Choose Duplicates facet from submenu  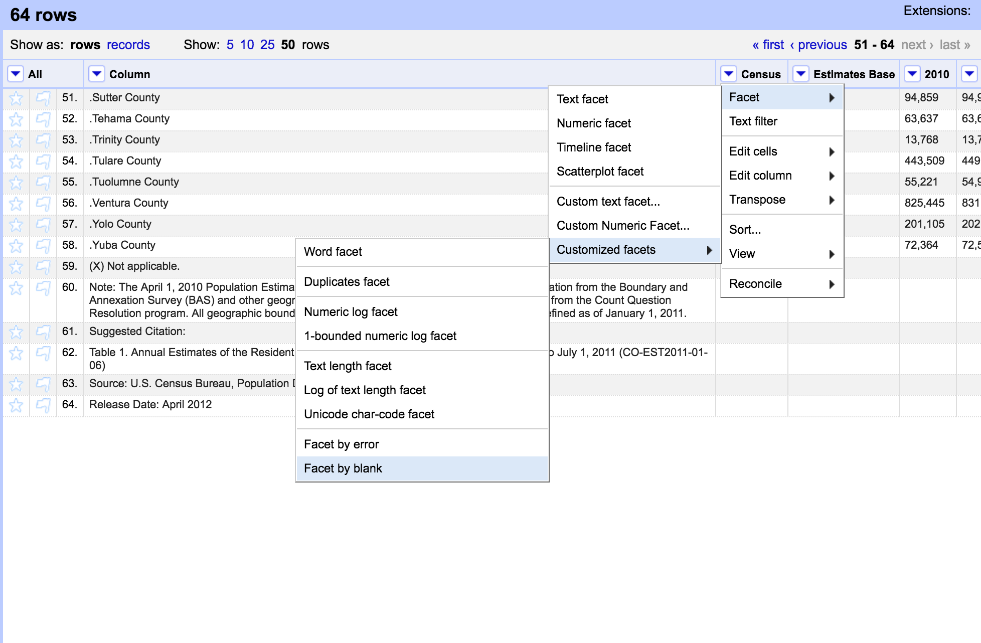point(347,282)
